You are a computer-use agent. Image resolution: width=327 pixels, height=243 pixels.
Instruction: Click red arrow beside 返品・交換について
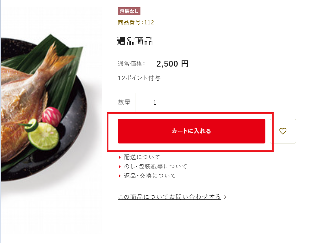[120, 176]
